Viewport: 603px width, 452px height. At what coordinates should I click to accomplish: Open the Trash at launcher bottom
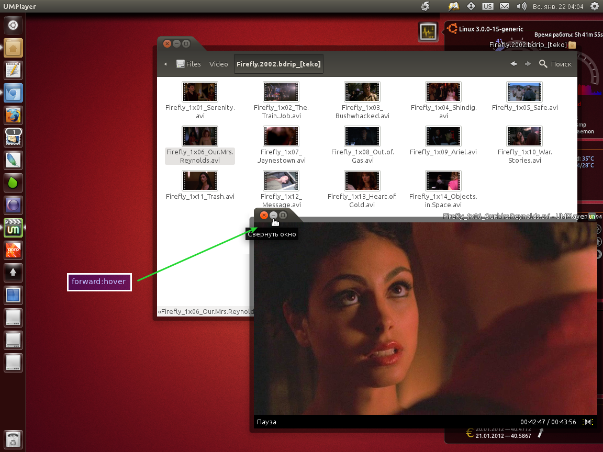(13, 439)
